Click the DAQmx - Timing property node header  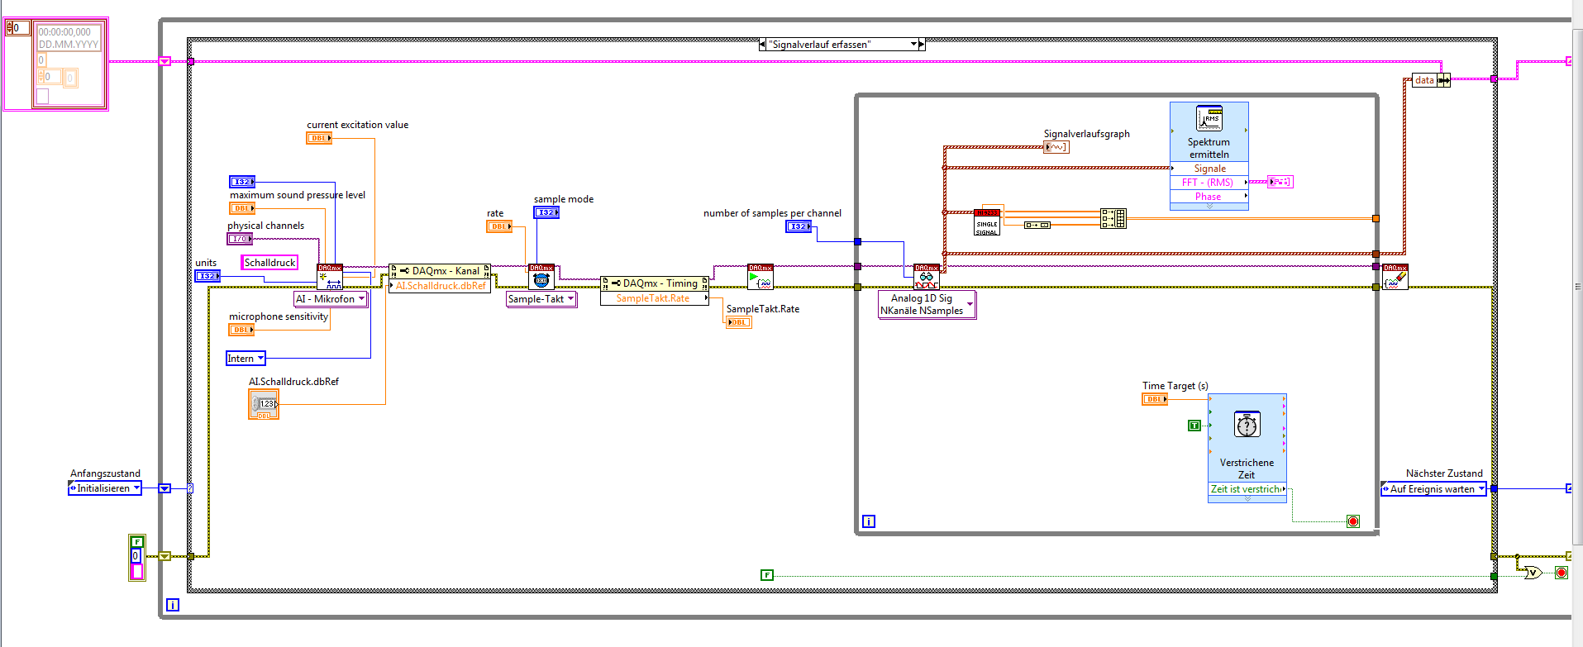[655, 283]
